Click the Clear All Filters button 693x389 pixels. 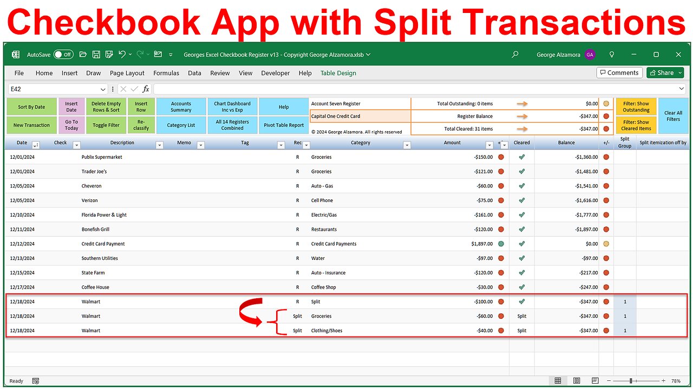pos(673,116)
